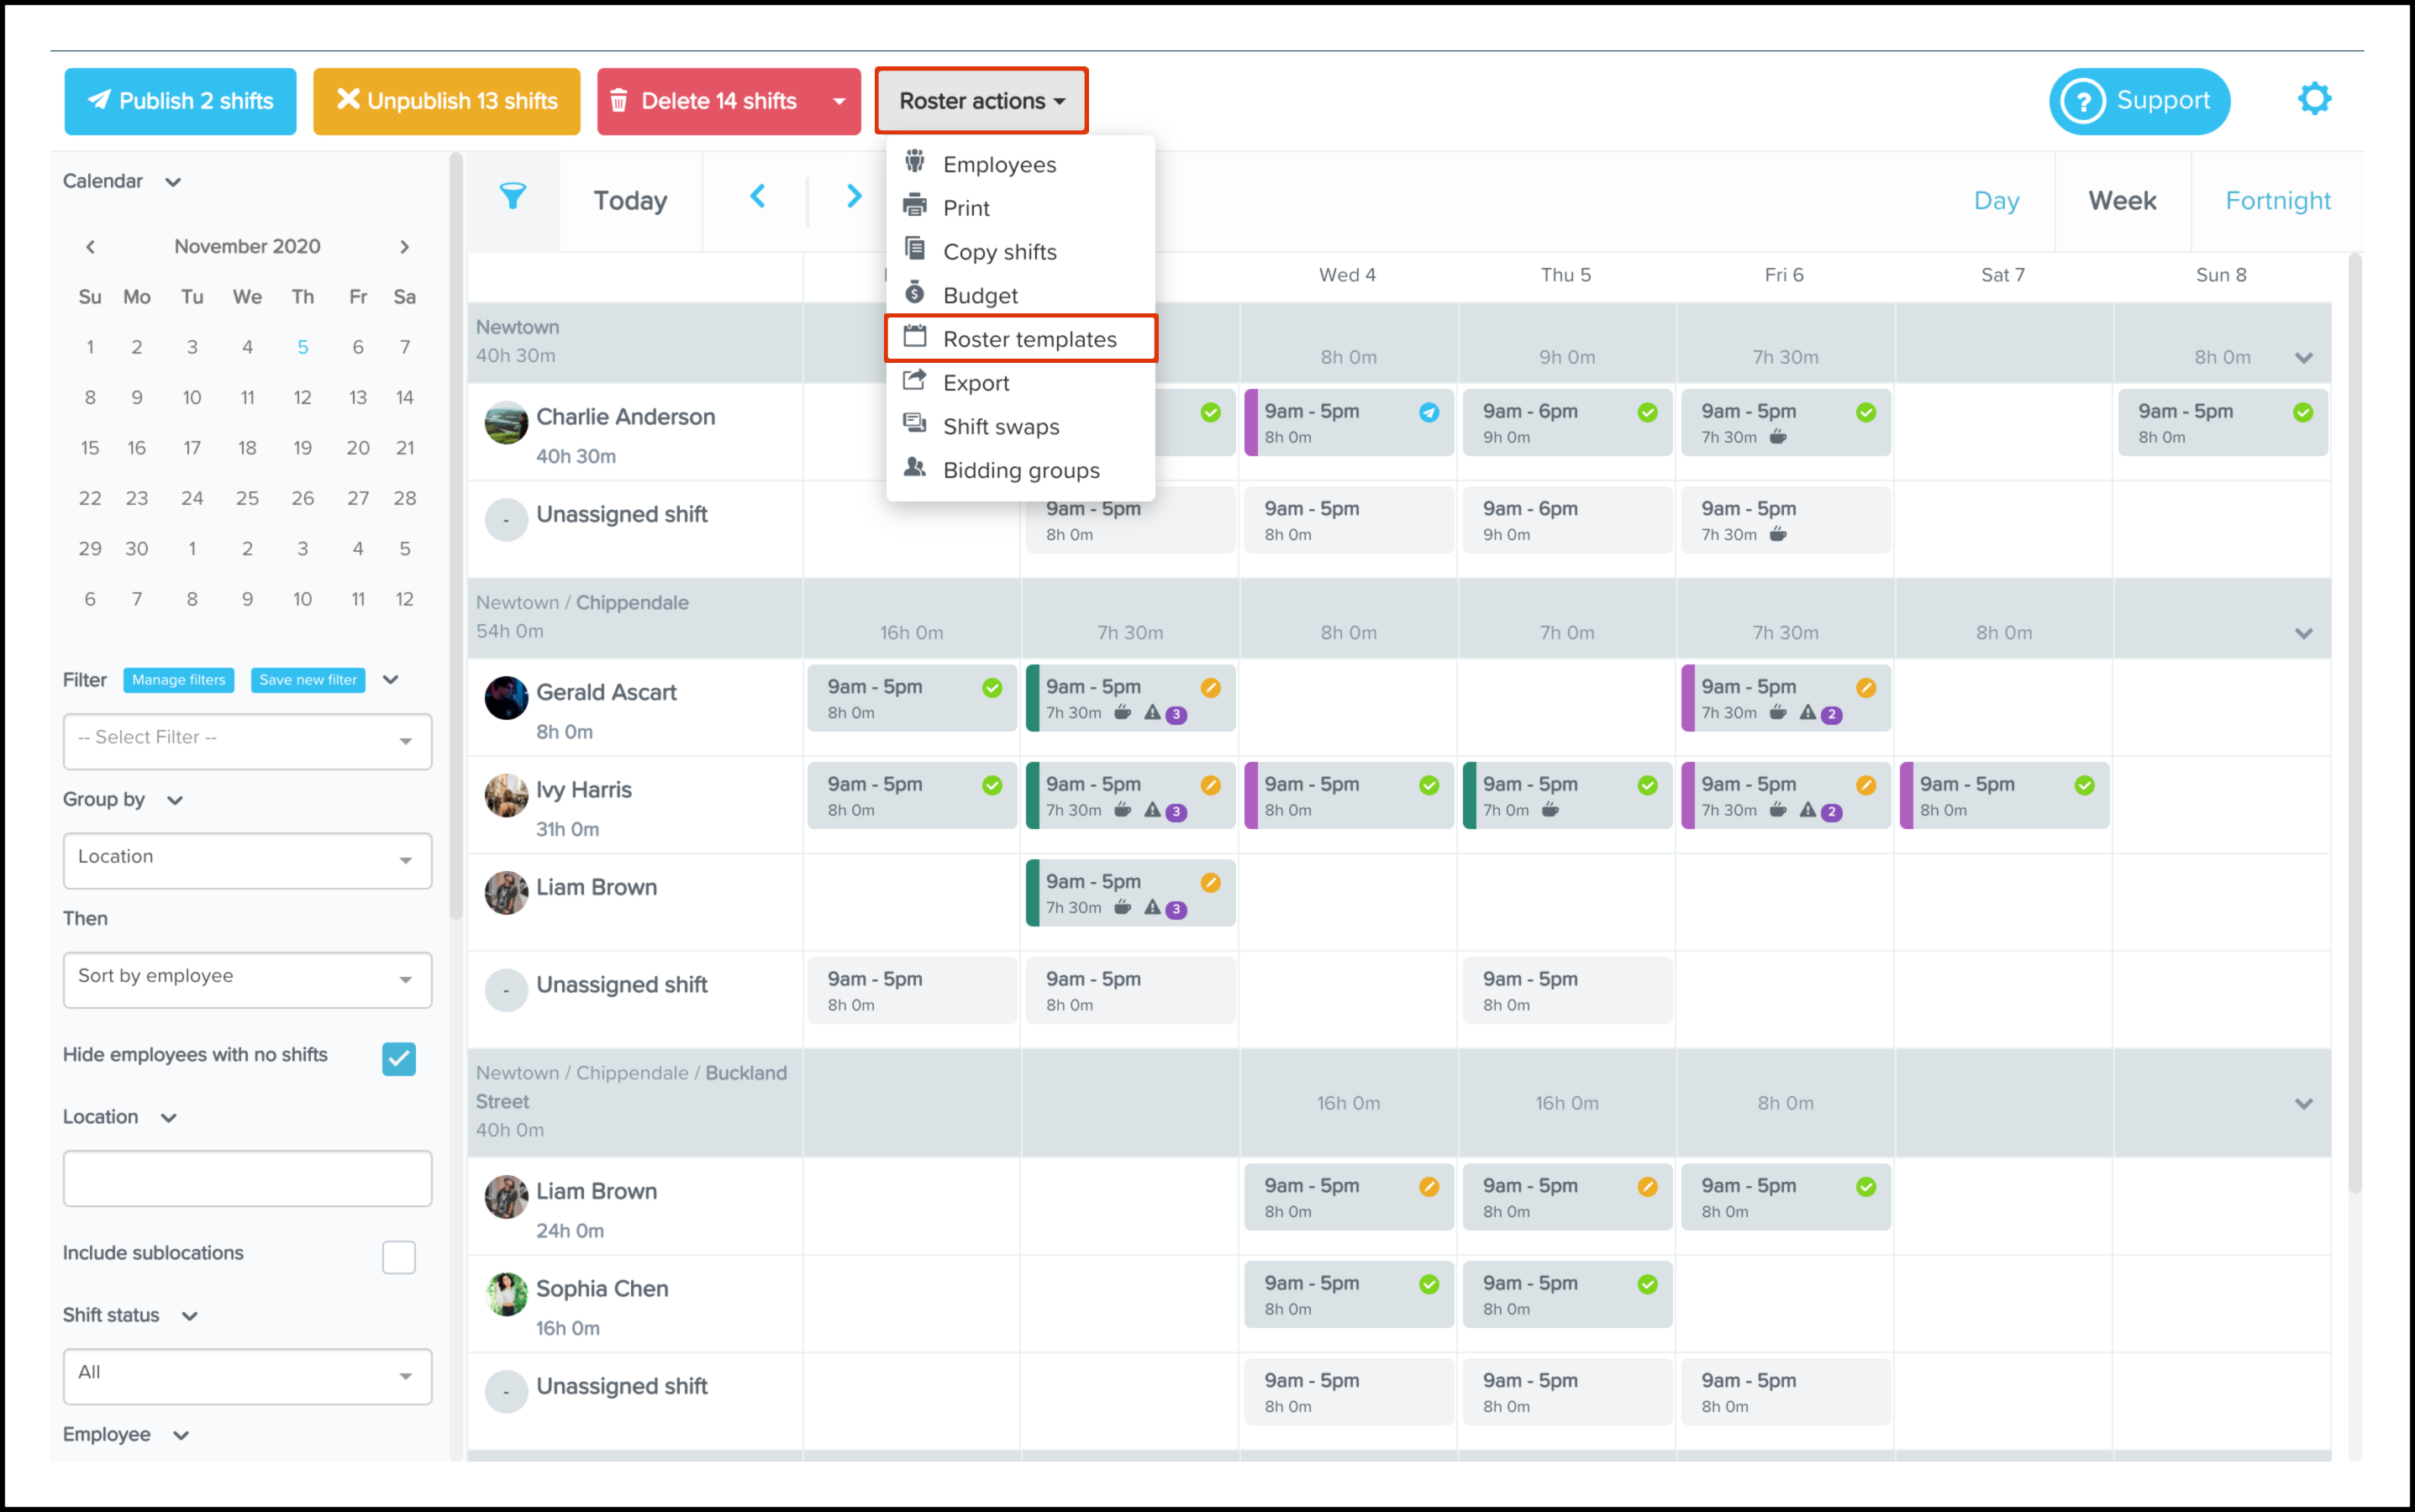Click the filter funnel icon
The height and width of the screenshot is (1512, 2415).
pos(513,197)
